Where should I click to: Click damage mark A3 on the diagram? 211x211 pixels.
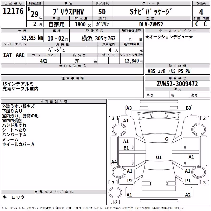click(129, 108)
